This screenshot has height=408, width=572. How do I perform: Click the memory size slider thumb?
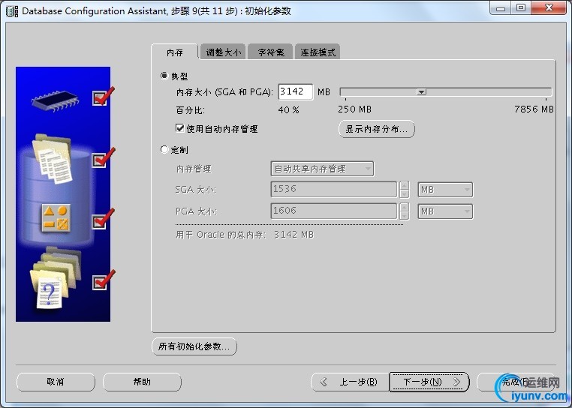(x=421, y=92)
